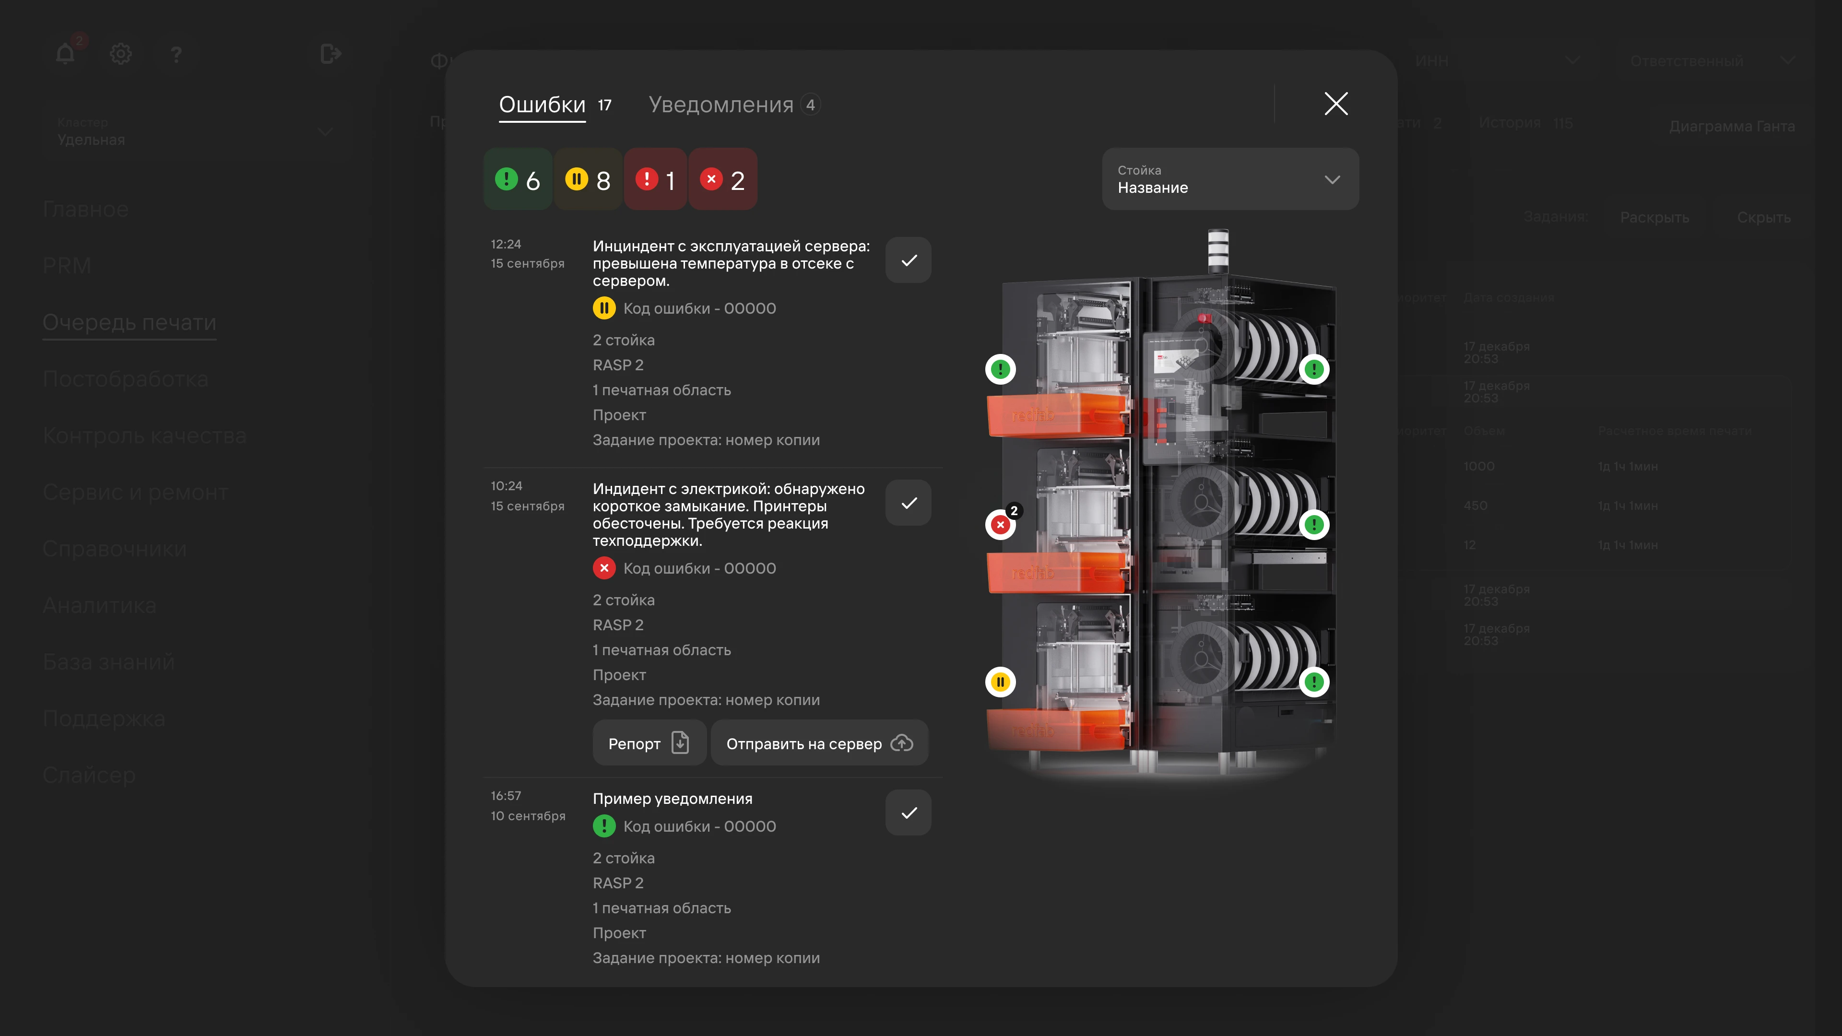Screen dimensions: 1842x1036
Task: Click red cross icon beside 10:24 error code
Action: point(604,568)
